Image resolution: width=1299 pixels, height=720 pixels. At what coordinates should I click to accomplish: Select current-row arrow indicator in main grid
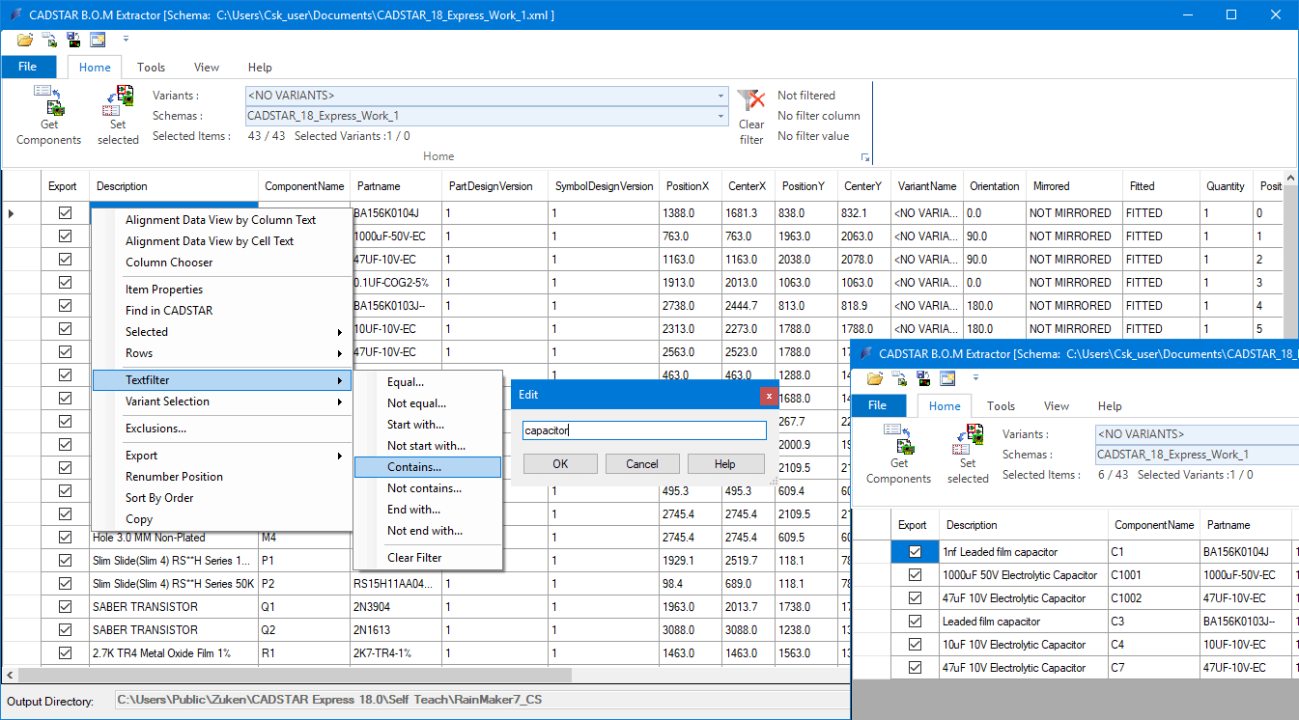point(11,213)
